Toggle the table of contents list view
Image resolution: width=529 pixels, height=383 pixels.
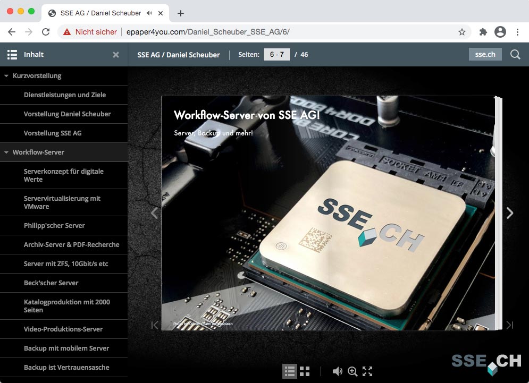[x=290, y=371]
